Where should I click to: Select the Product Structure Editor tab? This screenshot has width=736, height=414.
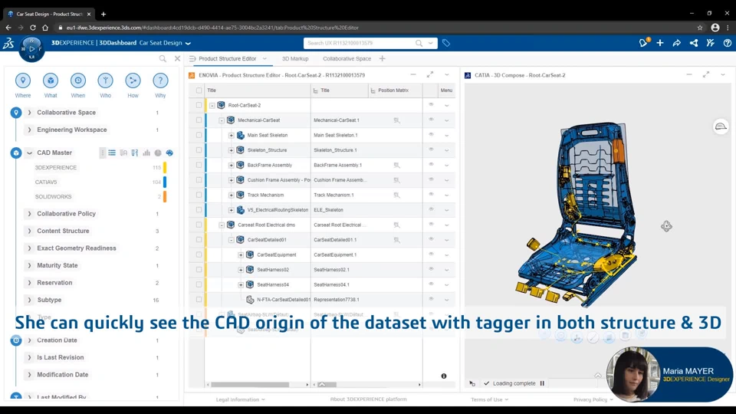pos(227,59)
